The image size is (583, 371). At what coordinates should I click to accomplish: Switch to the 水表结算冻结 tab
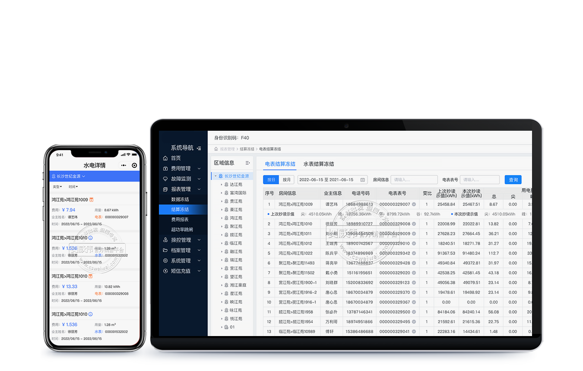click(x=319, y=164)
